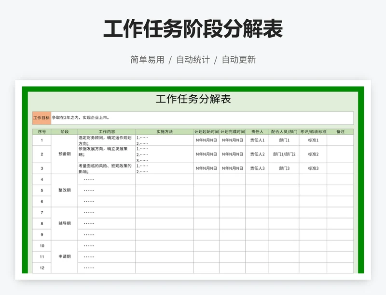
Task: Select the orange 工作目标 label cell
Action: 41,118
